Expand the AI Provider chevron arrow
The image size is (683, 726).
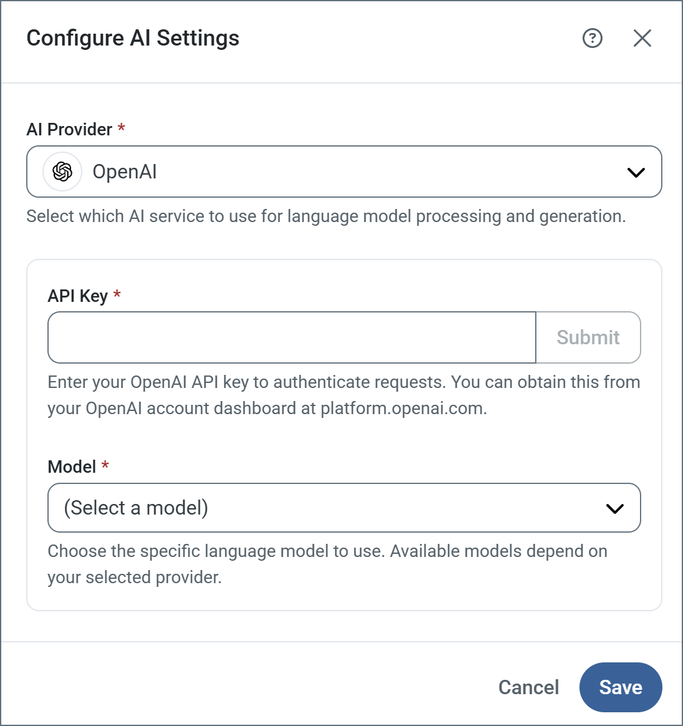636,172
